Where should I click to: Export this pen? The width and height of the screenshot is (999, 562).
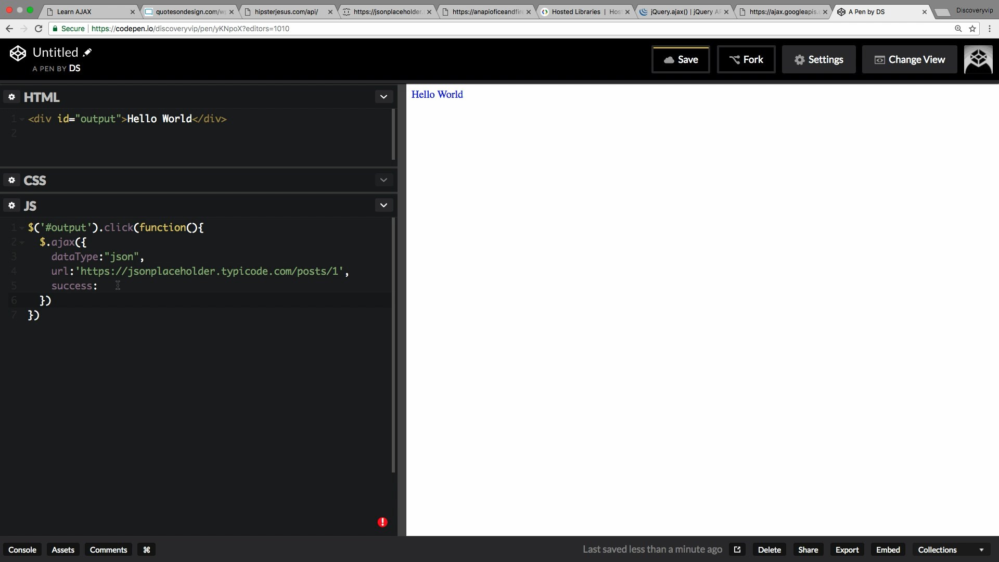(847, 550)
